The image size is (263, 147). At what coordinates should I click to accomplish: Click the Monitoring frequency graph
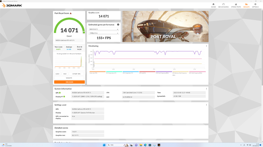(147, 59)
